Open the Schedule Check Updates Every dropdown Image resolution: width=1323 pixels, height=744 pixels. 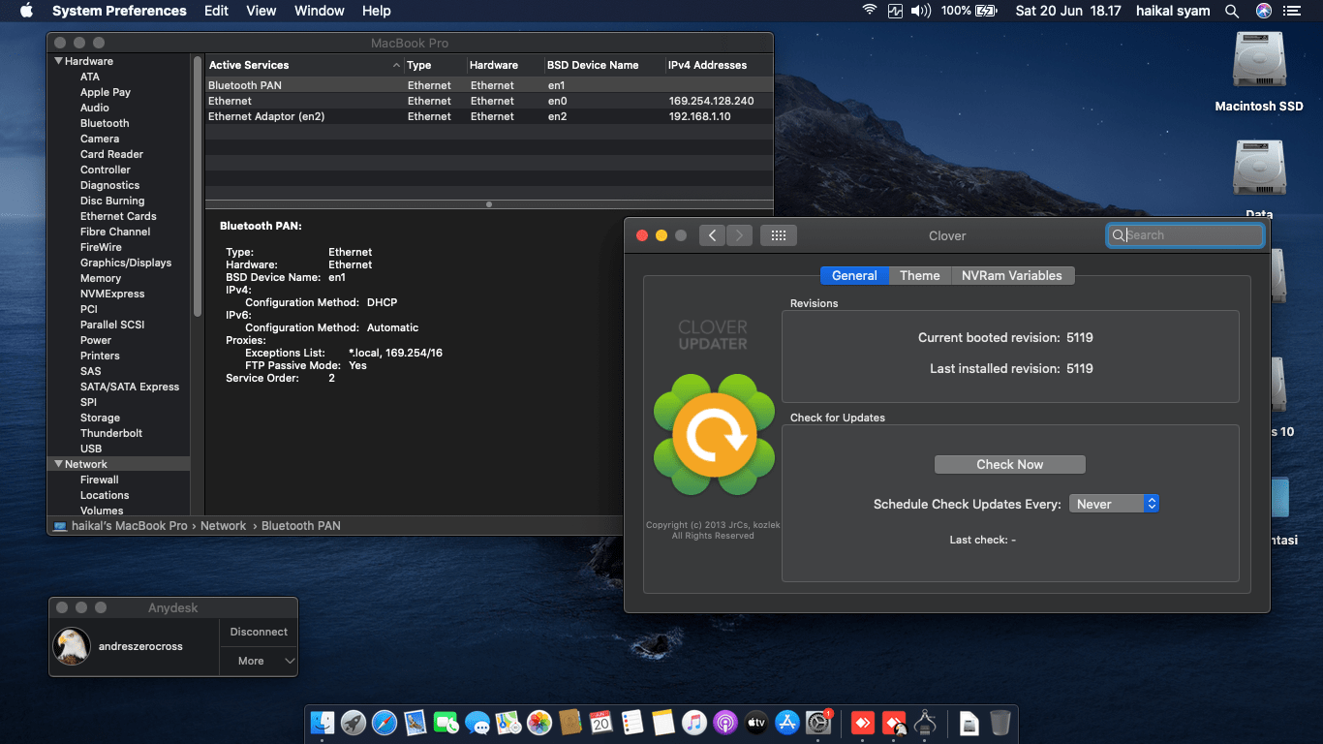(x=1114, y=504)
